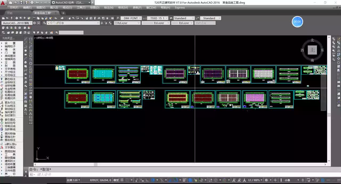Click the 00:00 recording timer button
The image size is (341, 184).
click(x=297, y=22)
